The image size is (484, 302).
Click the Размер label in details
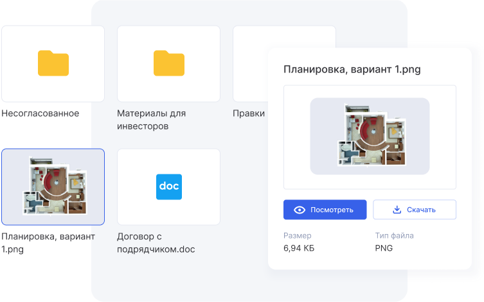tap(297, 235)
